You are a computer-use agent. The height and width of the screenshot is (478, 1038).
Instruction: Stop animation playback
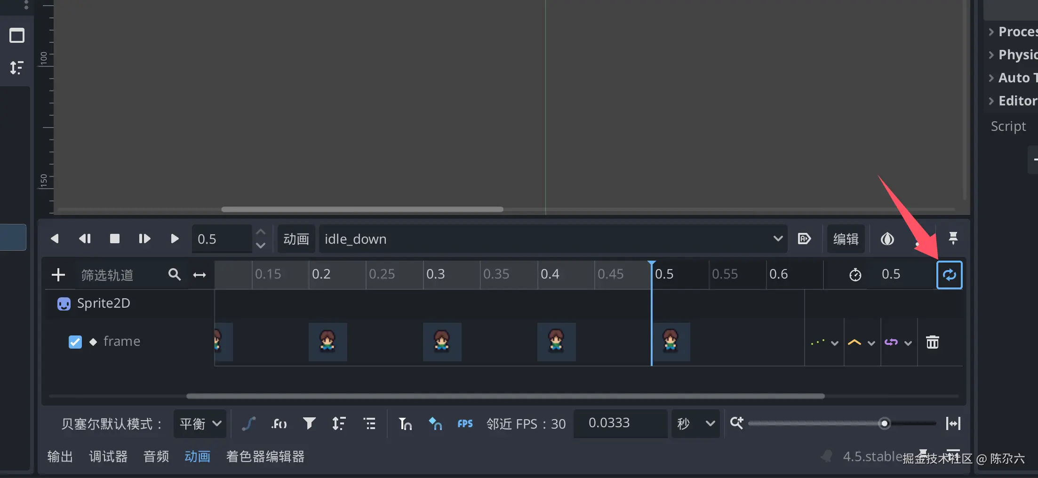[115, 239]
